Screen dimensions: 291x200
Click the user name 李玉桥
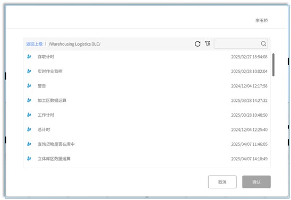pos(261,20)
